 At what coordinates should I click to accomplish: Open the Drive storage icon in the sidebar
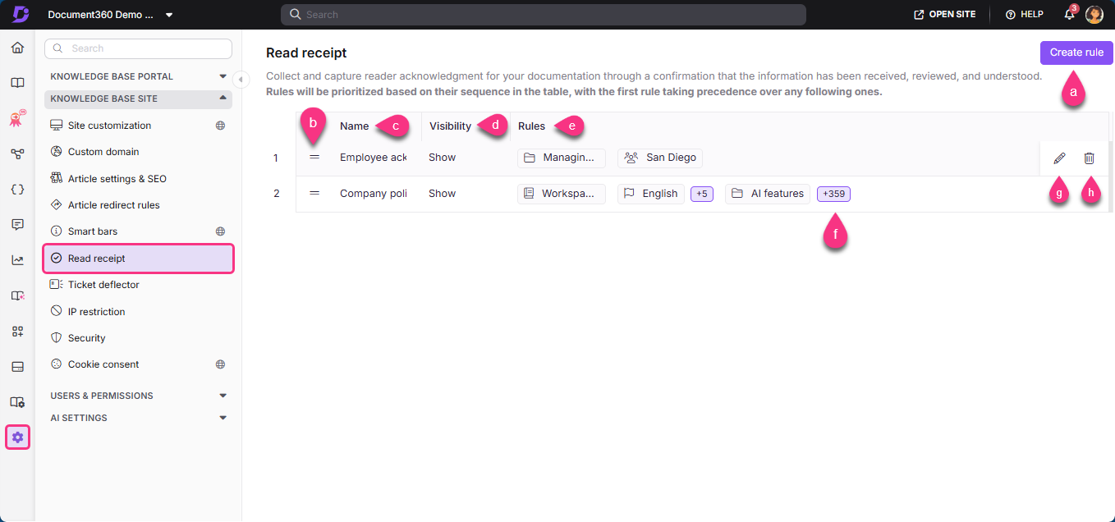(17, 366)
